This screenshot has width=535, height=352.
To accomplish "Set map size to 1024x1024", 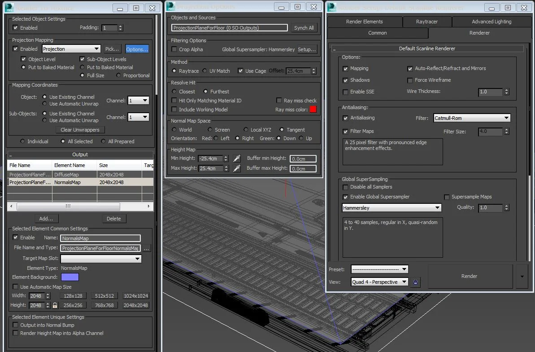I will (x=136, y=296).
